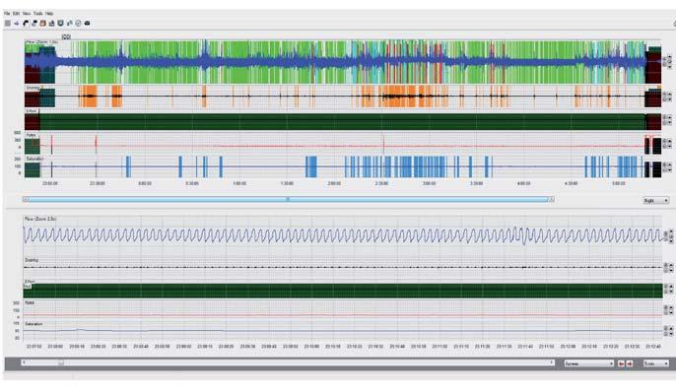Click the grey square toolbar icon
This screenshot has width=676, height=392.
tap(7, 24)
